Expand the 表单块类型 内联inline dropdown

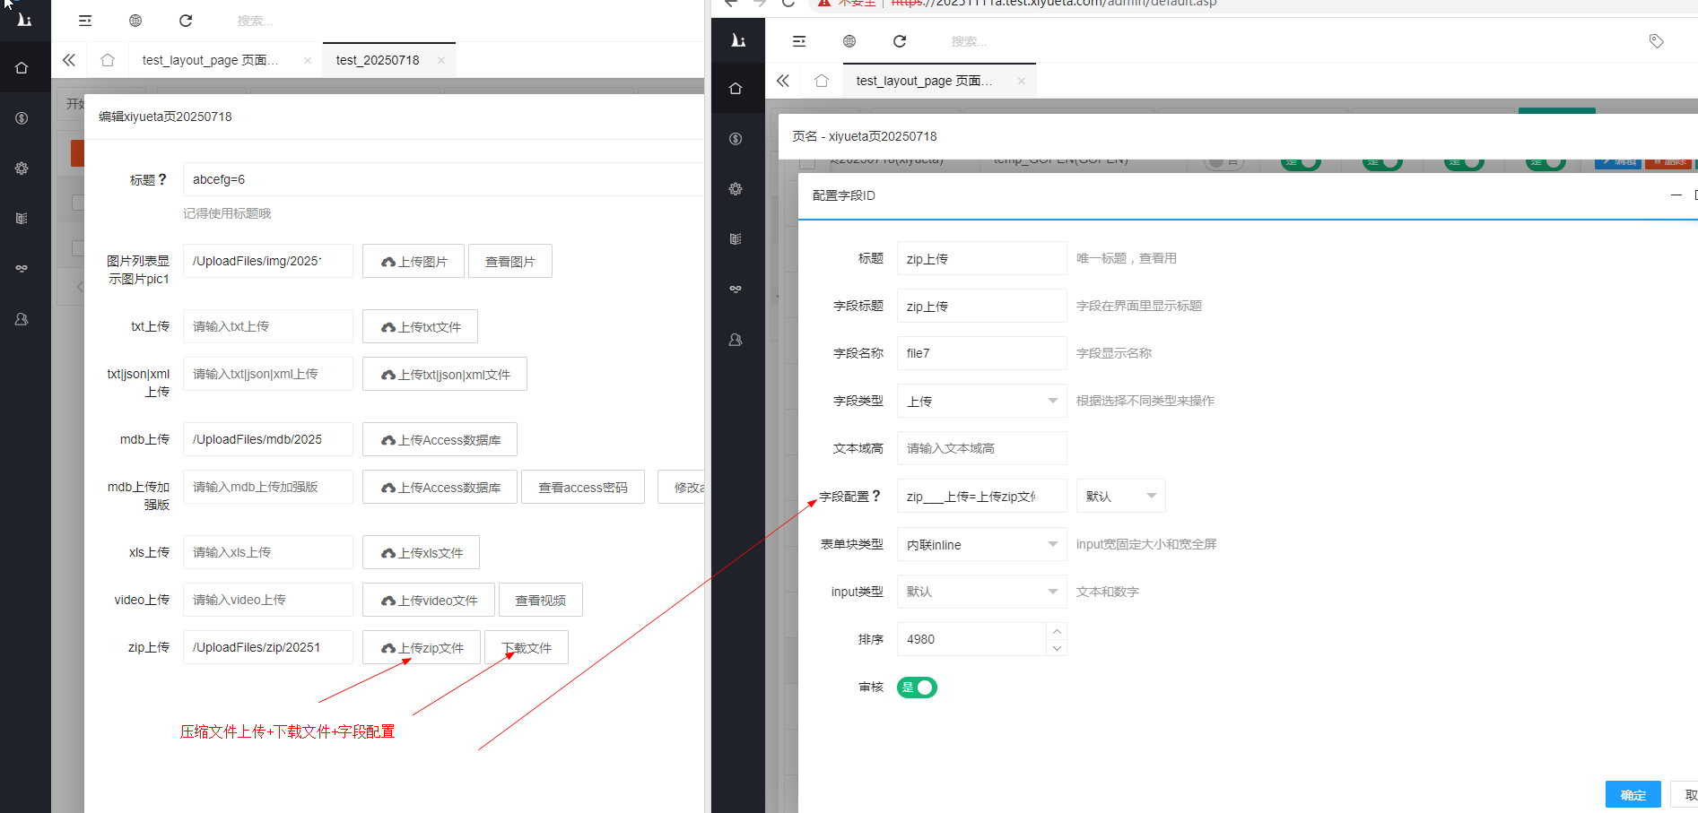[x=981, y=544]
